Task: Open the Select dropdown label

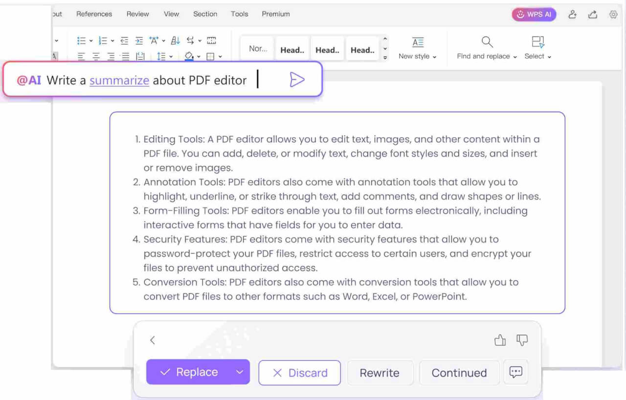Action: (538, 56)
